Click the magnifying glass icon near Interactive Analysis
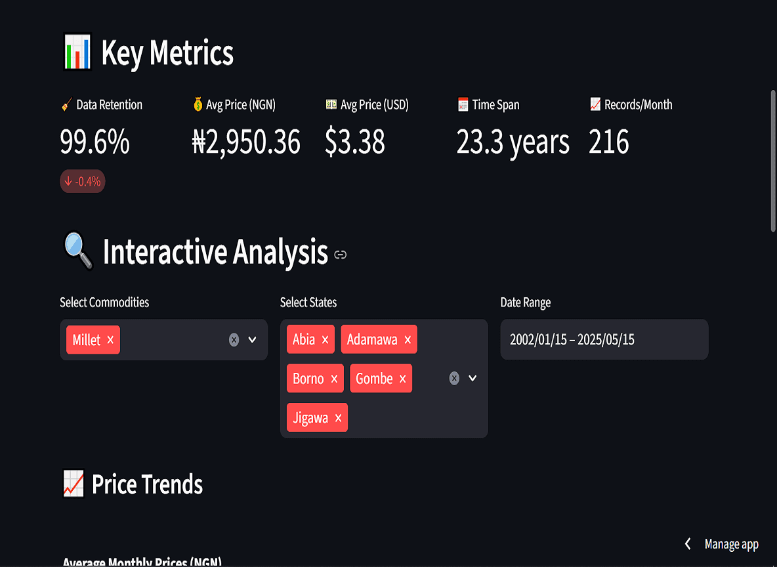Viewport: 777px width, 567px height. pos(77,252)
